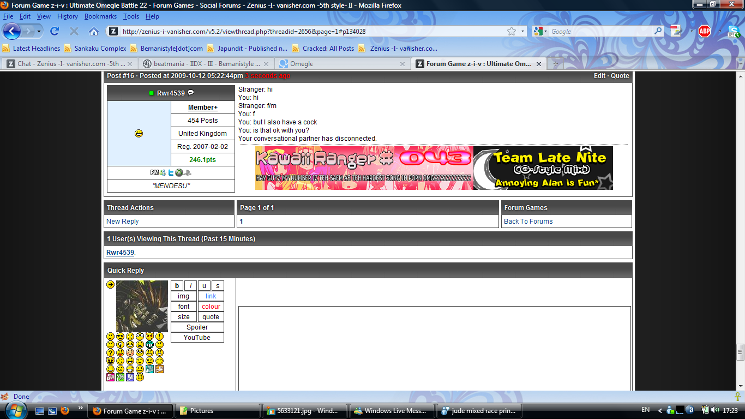Insert the sunglasses cool smiley

(x=120, y=336)
